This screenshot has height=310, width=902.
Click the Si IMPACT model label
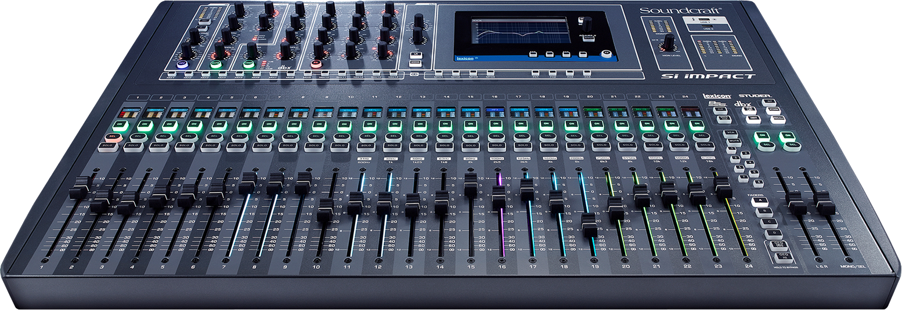point(708,76)
